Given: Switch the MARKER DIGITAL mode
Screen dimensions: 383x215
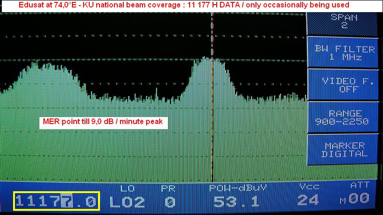Looking at the screenshot, I should click(343, 149).
